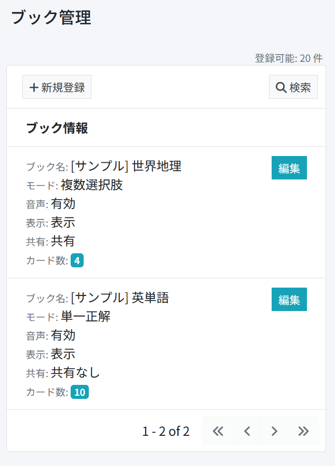Click the 共有なし sharing value

coord(75,372)
